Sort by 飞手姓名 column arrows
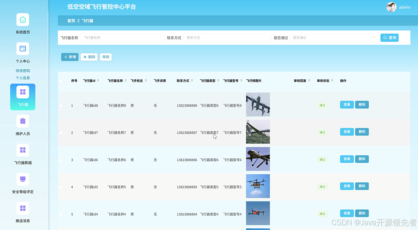Viewport: 418px width, 230px height. tap(146, 80)
